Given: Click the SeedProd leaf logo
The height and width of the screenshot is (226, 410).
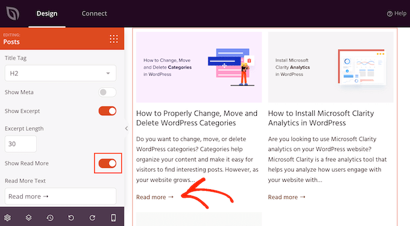Looking at the screenshot, I should tap(13, 13).
